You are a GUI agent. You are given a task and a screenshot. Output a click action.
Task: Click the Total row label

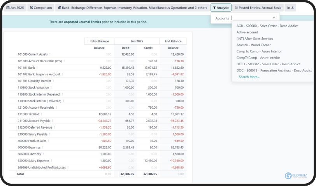(20, 174)
